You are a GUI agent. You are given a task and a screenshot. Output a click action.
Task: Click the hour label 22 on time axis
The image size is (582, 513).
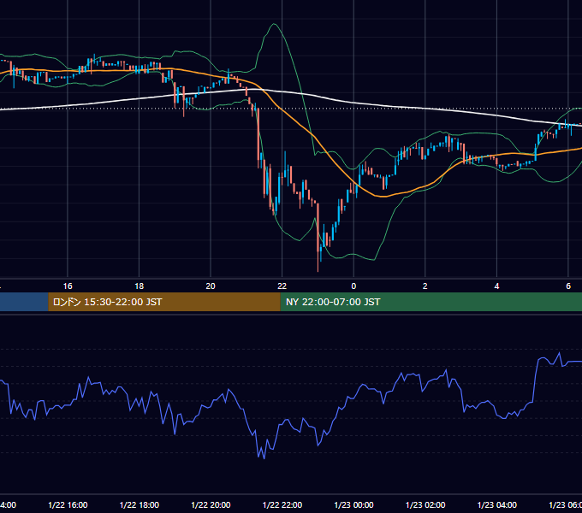[x=282, y=286]
